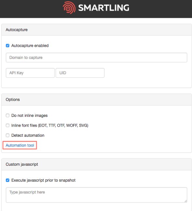Click the javascript textarea resize handle
Viewport: 192px width, 211px height.
point(186,201)
